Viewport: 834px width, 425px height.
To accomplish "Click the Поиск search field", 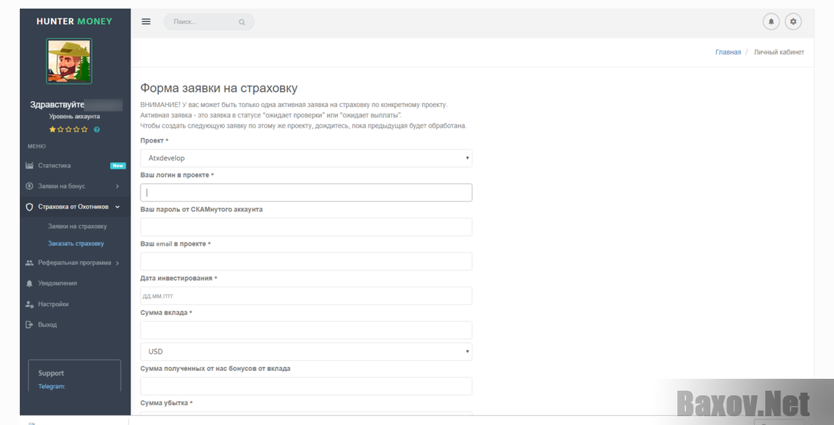I will click(x=209, y=22).
